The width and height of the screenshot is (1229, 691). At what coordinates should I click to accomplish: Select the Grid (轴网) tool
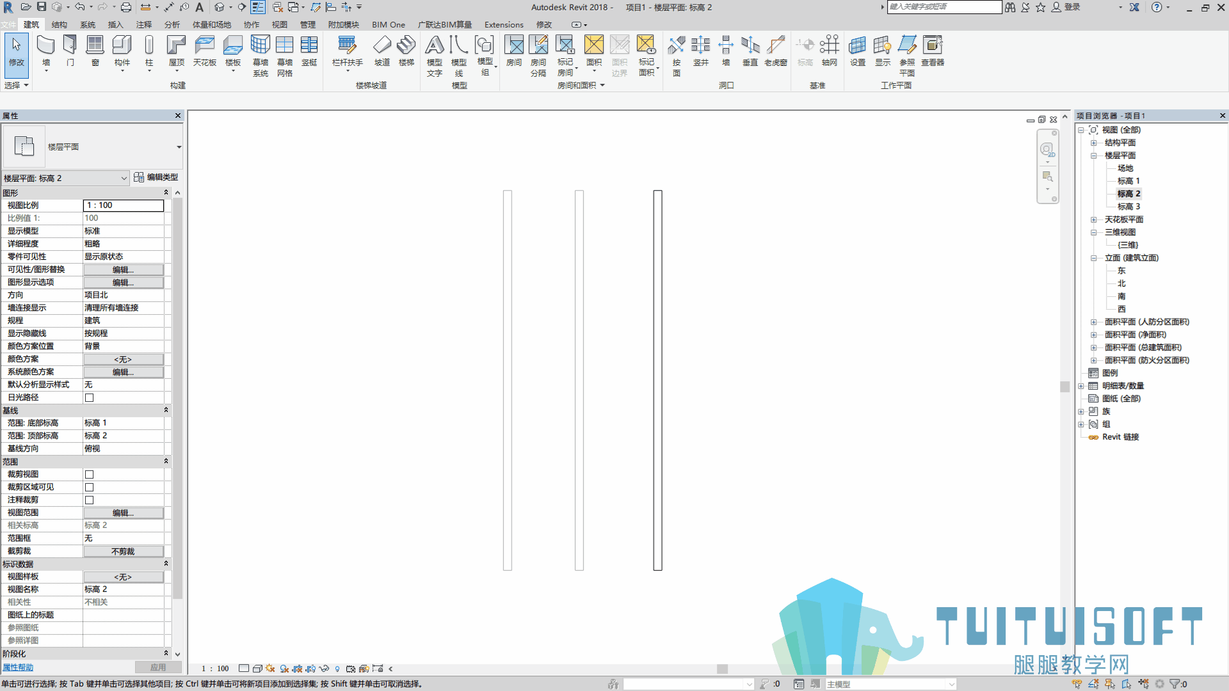coord(830,50)
